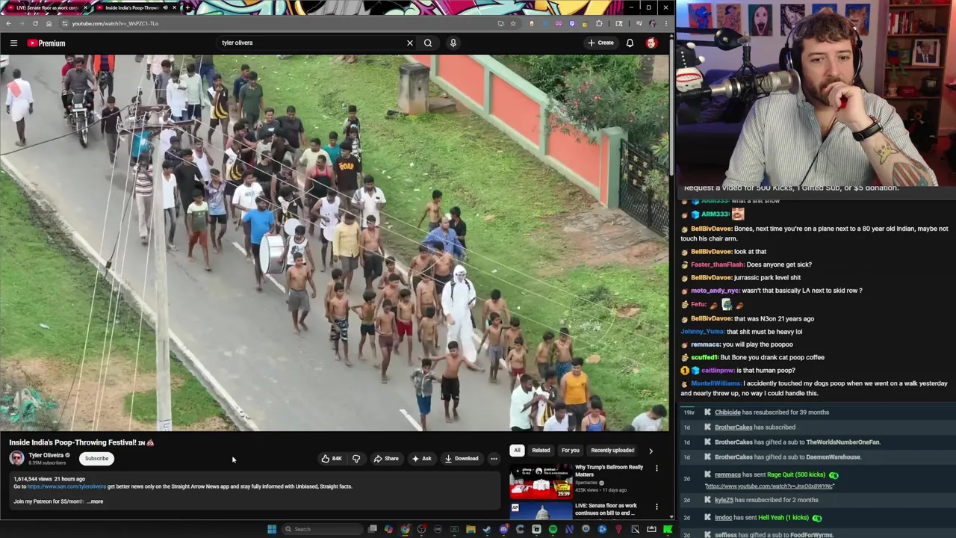Image resolution: width=956 pixels, height=538 pixels.
Task: Select the MontellWilliams chat username
Action: [x=716, y=383]
